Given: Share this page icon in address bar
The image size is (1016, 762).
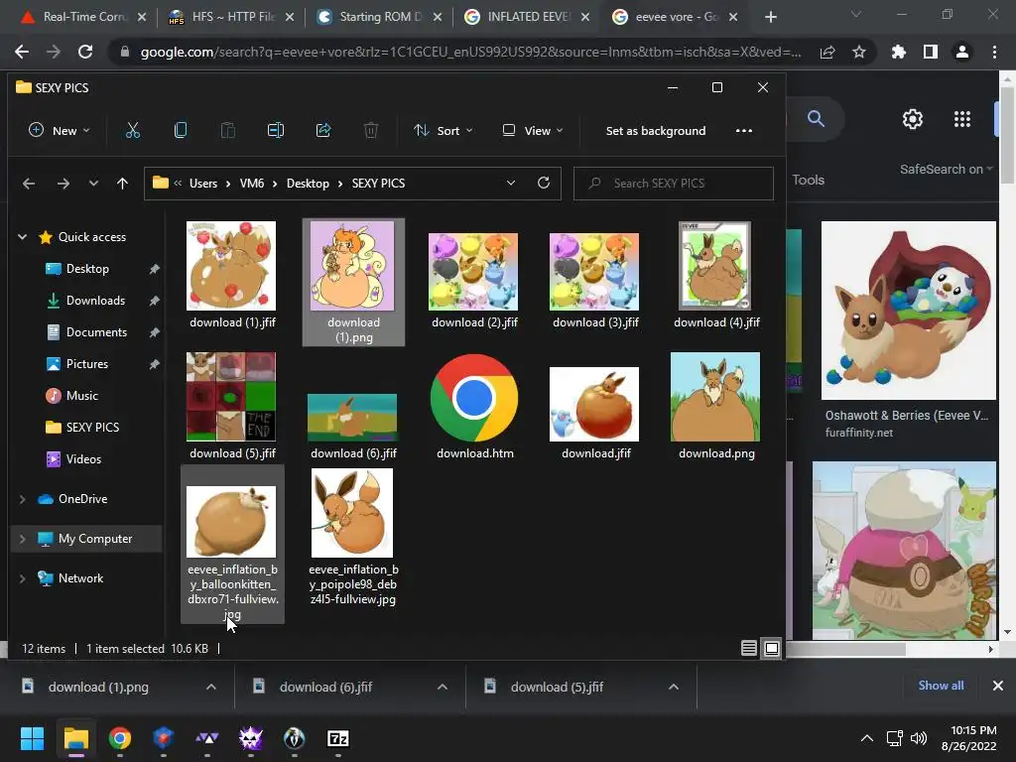Looking at the screenshot, I should point(827,52).
